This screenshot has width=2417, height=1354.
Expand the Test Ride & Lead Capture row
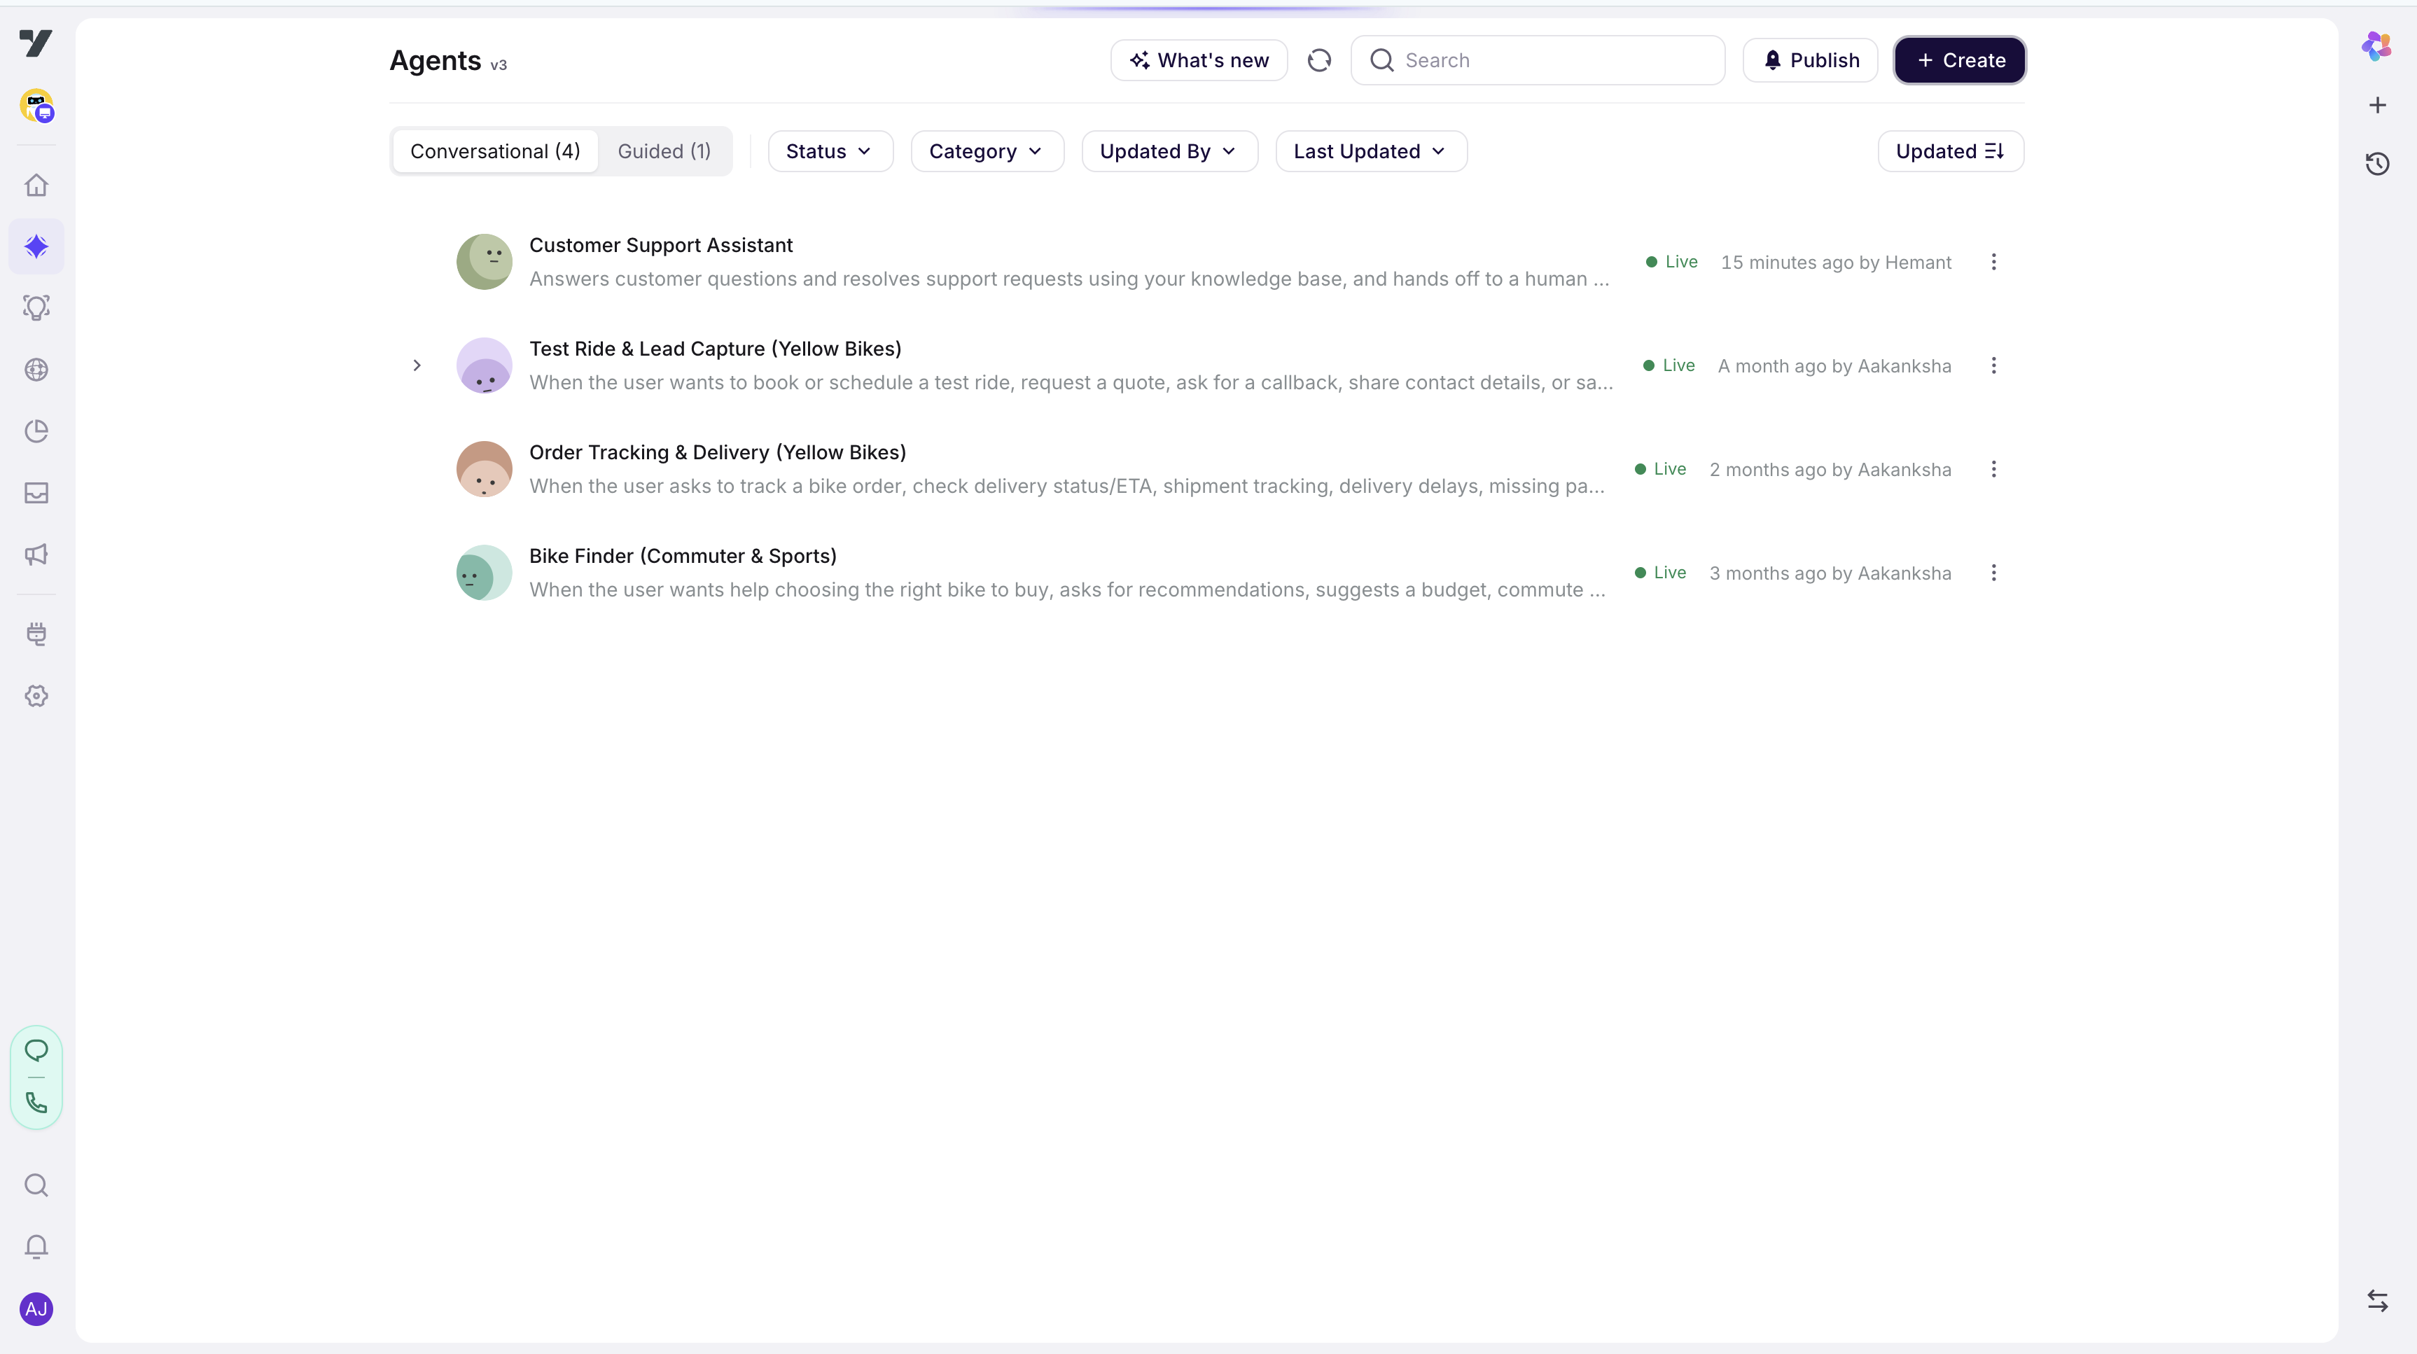pyautogui.click(x=417, y=365)
